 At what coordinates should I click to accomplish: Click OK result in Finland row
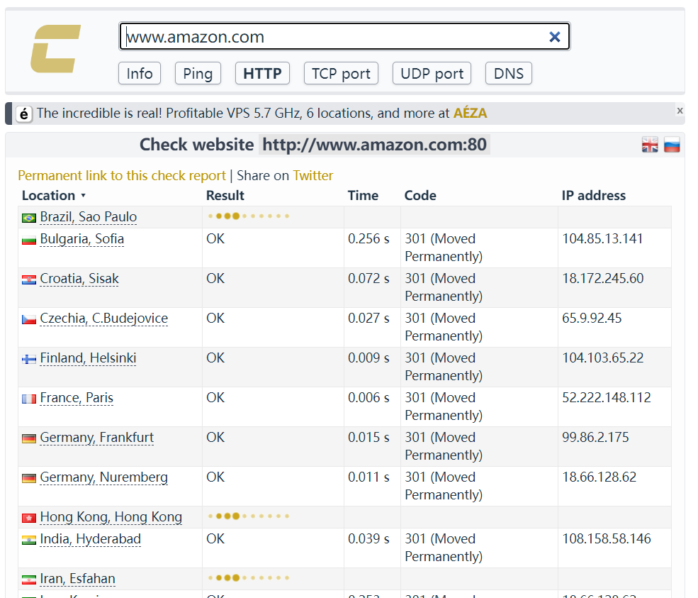pyautogui.click(x=215, y=358)
